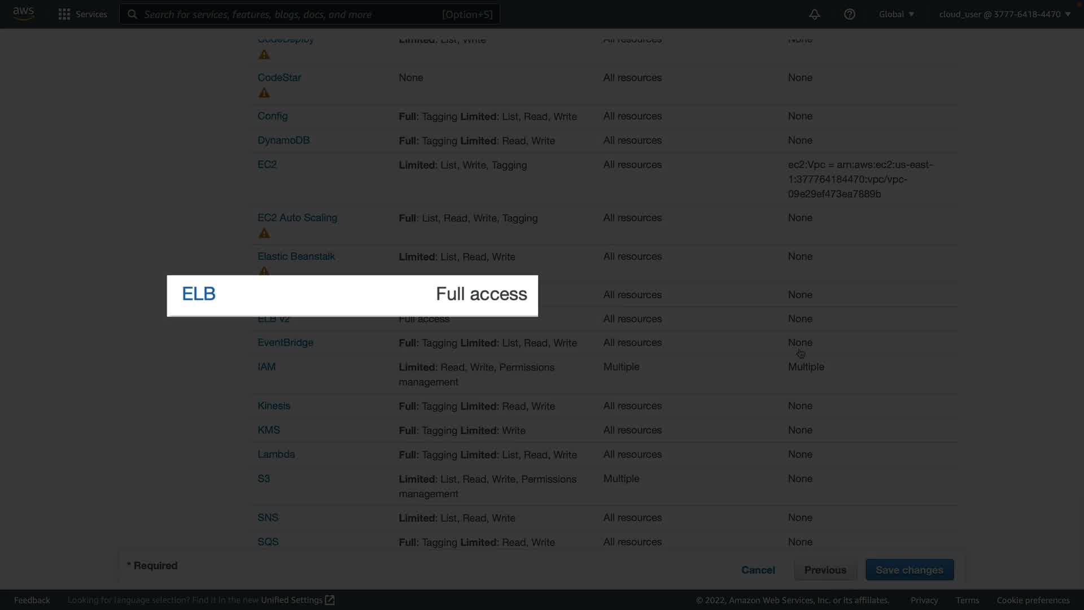The height and width of the screenshot is (610, 1084).
Task: Open the EC2 Auto Scaling service link
Action: (297, 217)
